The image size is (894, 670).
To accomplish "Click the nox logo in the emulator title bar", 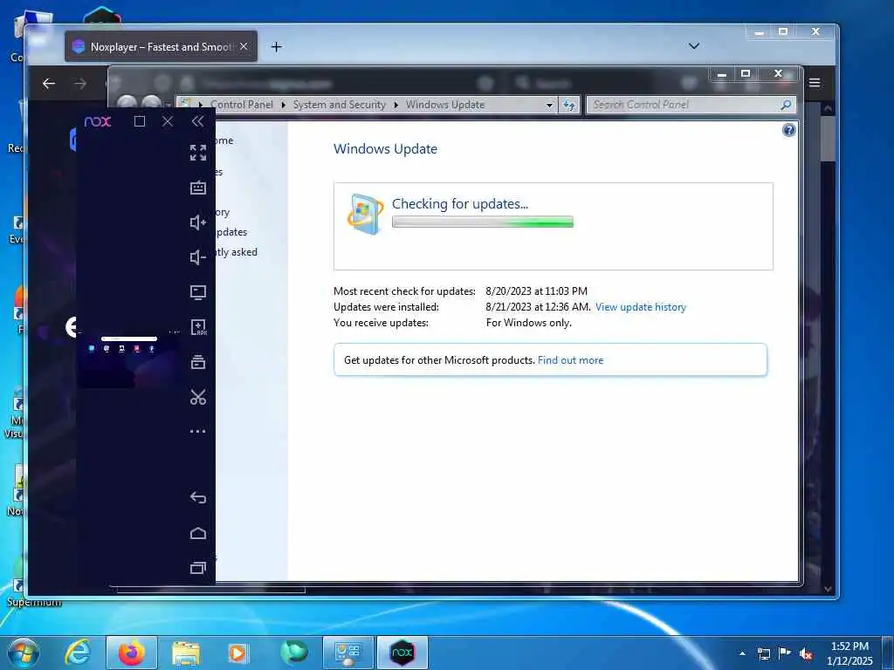I will (98, 121).
